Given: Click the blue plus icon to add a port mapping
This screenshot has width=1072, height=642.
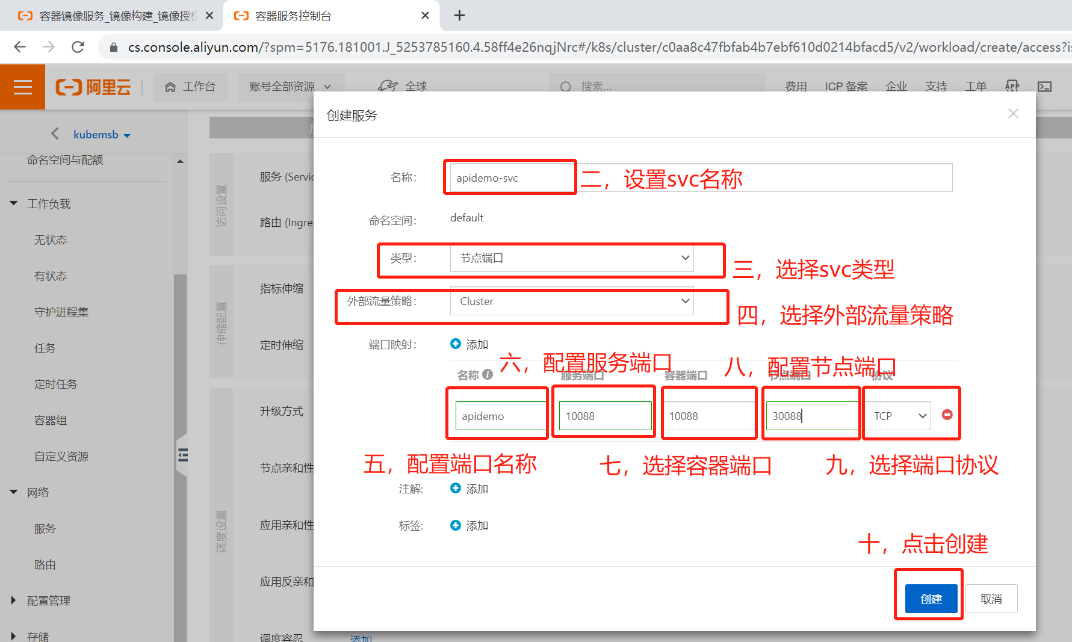Looking at the screenshot, I should pyautogui.click(x=456, y=344).
